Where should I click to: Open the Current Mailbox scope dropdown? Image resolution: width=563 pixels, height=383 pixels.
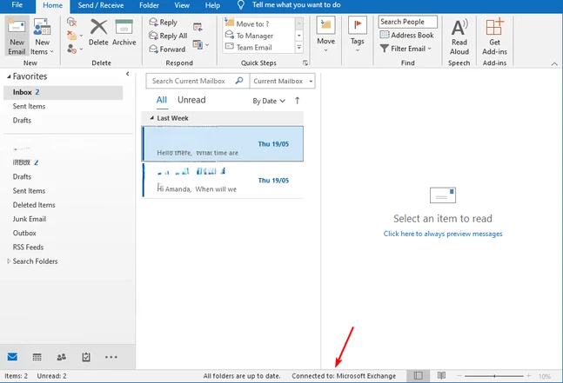[282, 81]
